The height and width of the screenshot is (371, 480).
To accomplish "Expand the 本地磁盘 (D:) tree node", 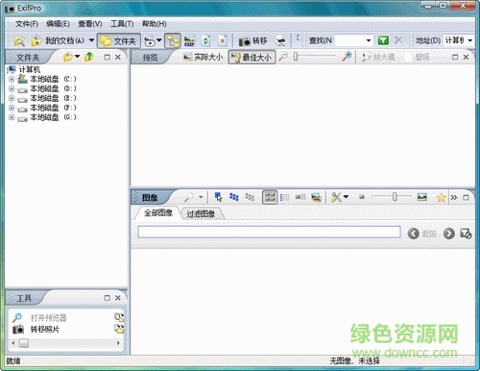I will point(12,88).
